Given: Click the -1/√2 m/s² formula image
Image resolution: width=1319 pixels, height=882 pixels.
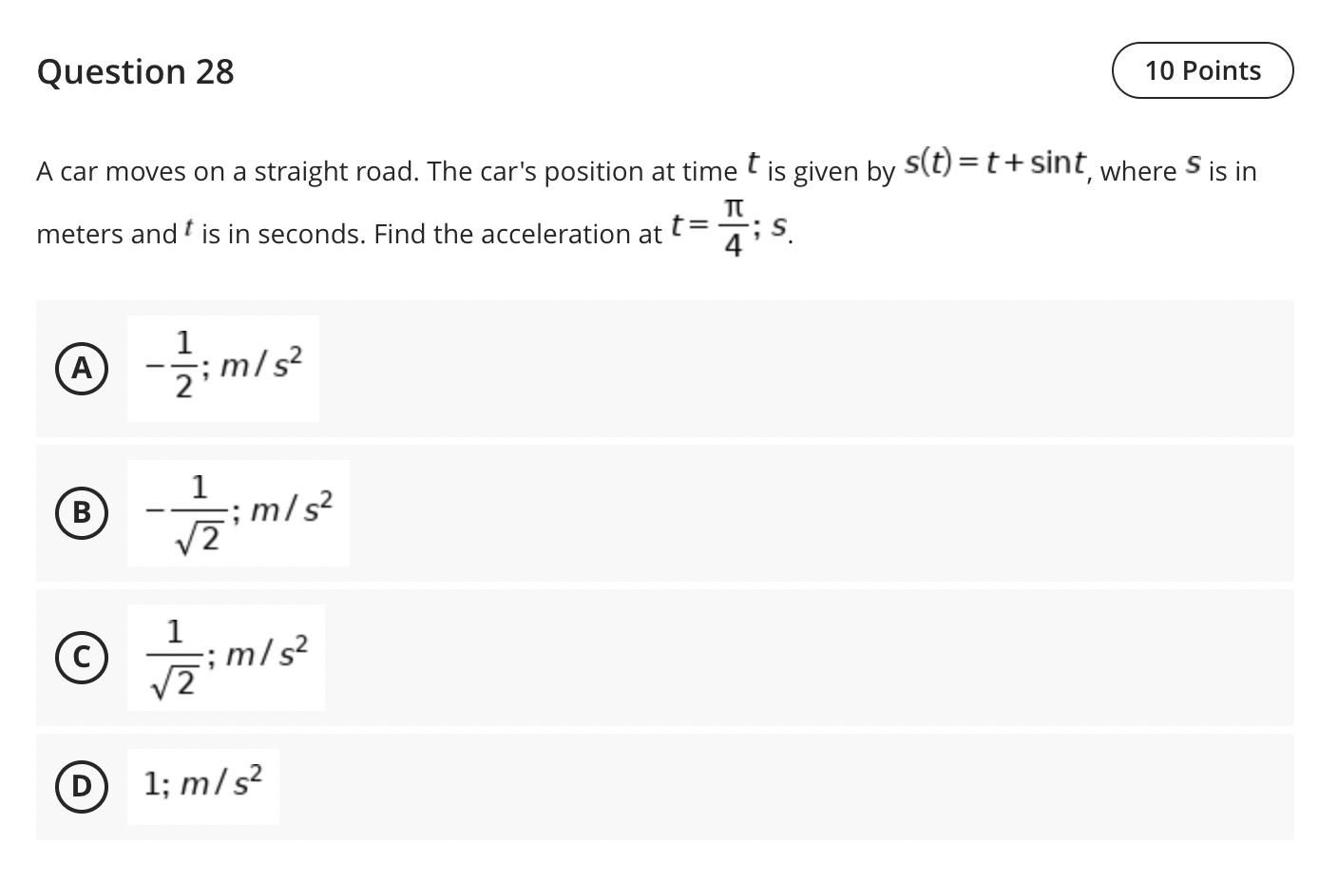Looking at the screenshot, I should point(238,513).
